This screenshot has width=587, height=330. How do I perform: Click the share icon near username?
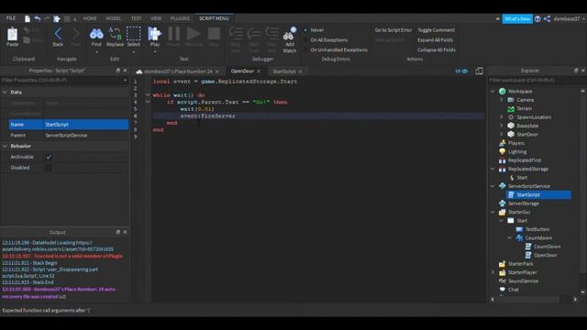pos(547,18)
